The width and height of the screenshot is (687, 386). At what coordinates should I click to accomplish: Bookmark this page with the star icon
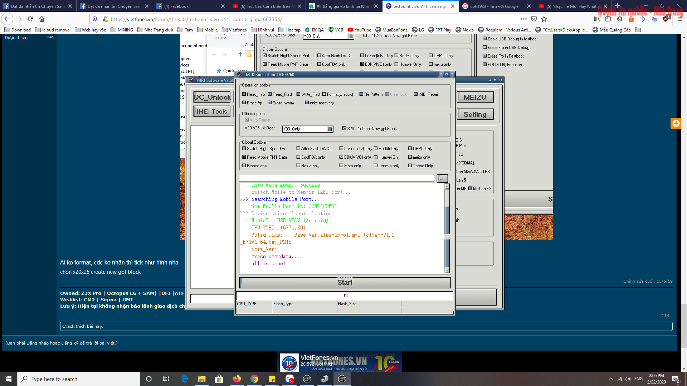544,19
